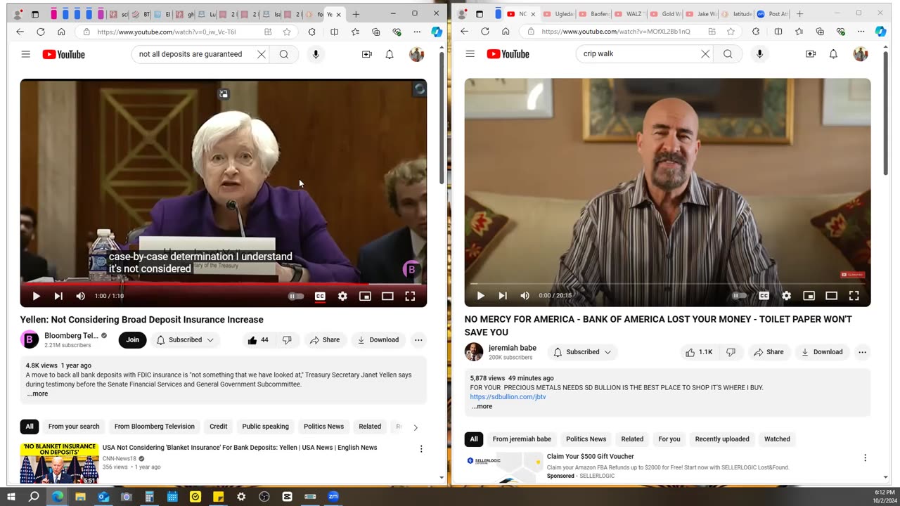Viewport: 900px width, 506px height.
Task: Join Bloomberg Television channel membership
Action: coord(132,340)
